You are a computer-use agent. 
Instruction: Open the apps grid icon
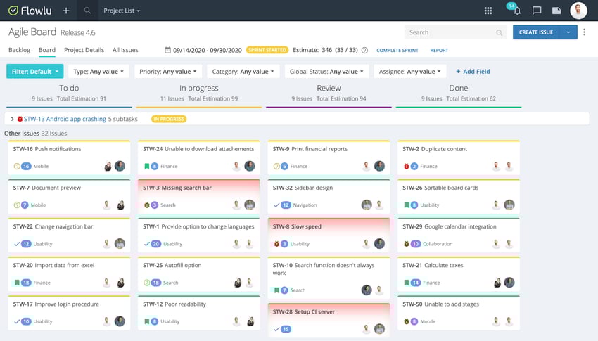(x=488, y=11)
